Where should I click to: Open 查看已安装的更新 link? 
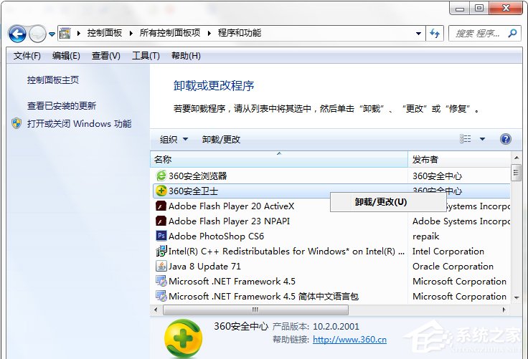tap(62, 105)
